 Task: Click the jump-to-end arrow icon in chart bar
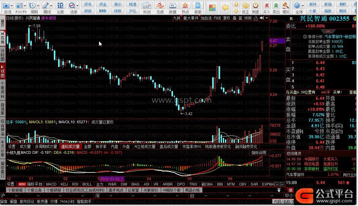coord(262,18)
